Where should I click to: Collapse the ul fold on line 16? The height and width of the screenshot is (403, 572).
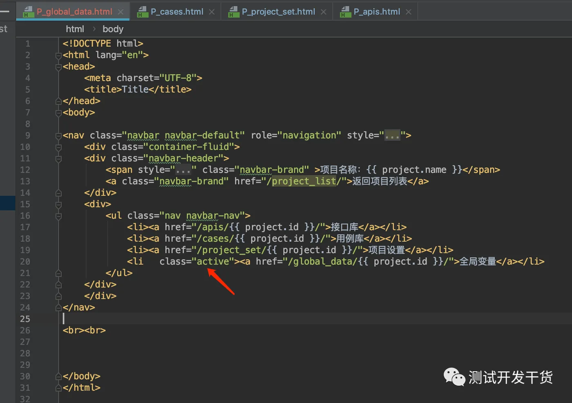(x=58, y=216)
